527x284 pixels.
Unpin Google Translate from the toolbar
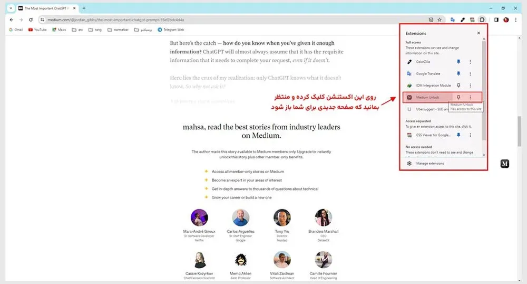(x=458, y=73)
